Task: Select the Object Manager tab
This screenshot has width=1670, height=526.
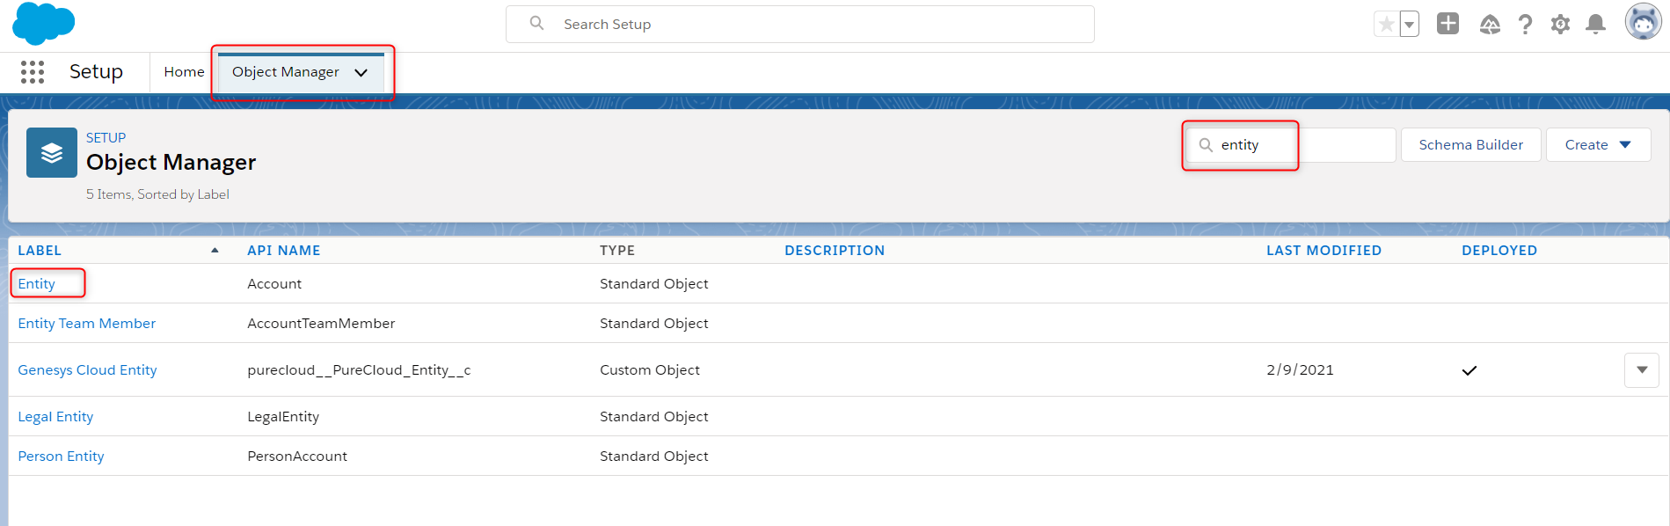Action: click(286, 72)
